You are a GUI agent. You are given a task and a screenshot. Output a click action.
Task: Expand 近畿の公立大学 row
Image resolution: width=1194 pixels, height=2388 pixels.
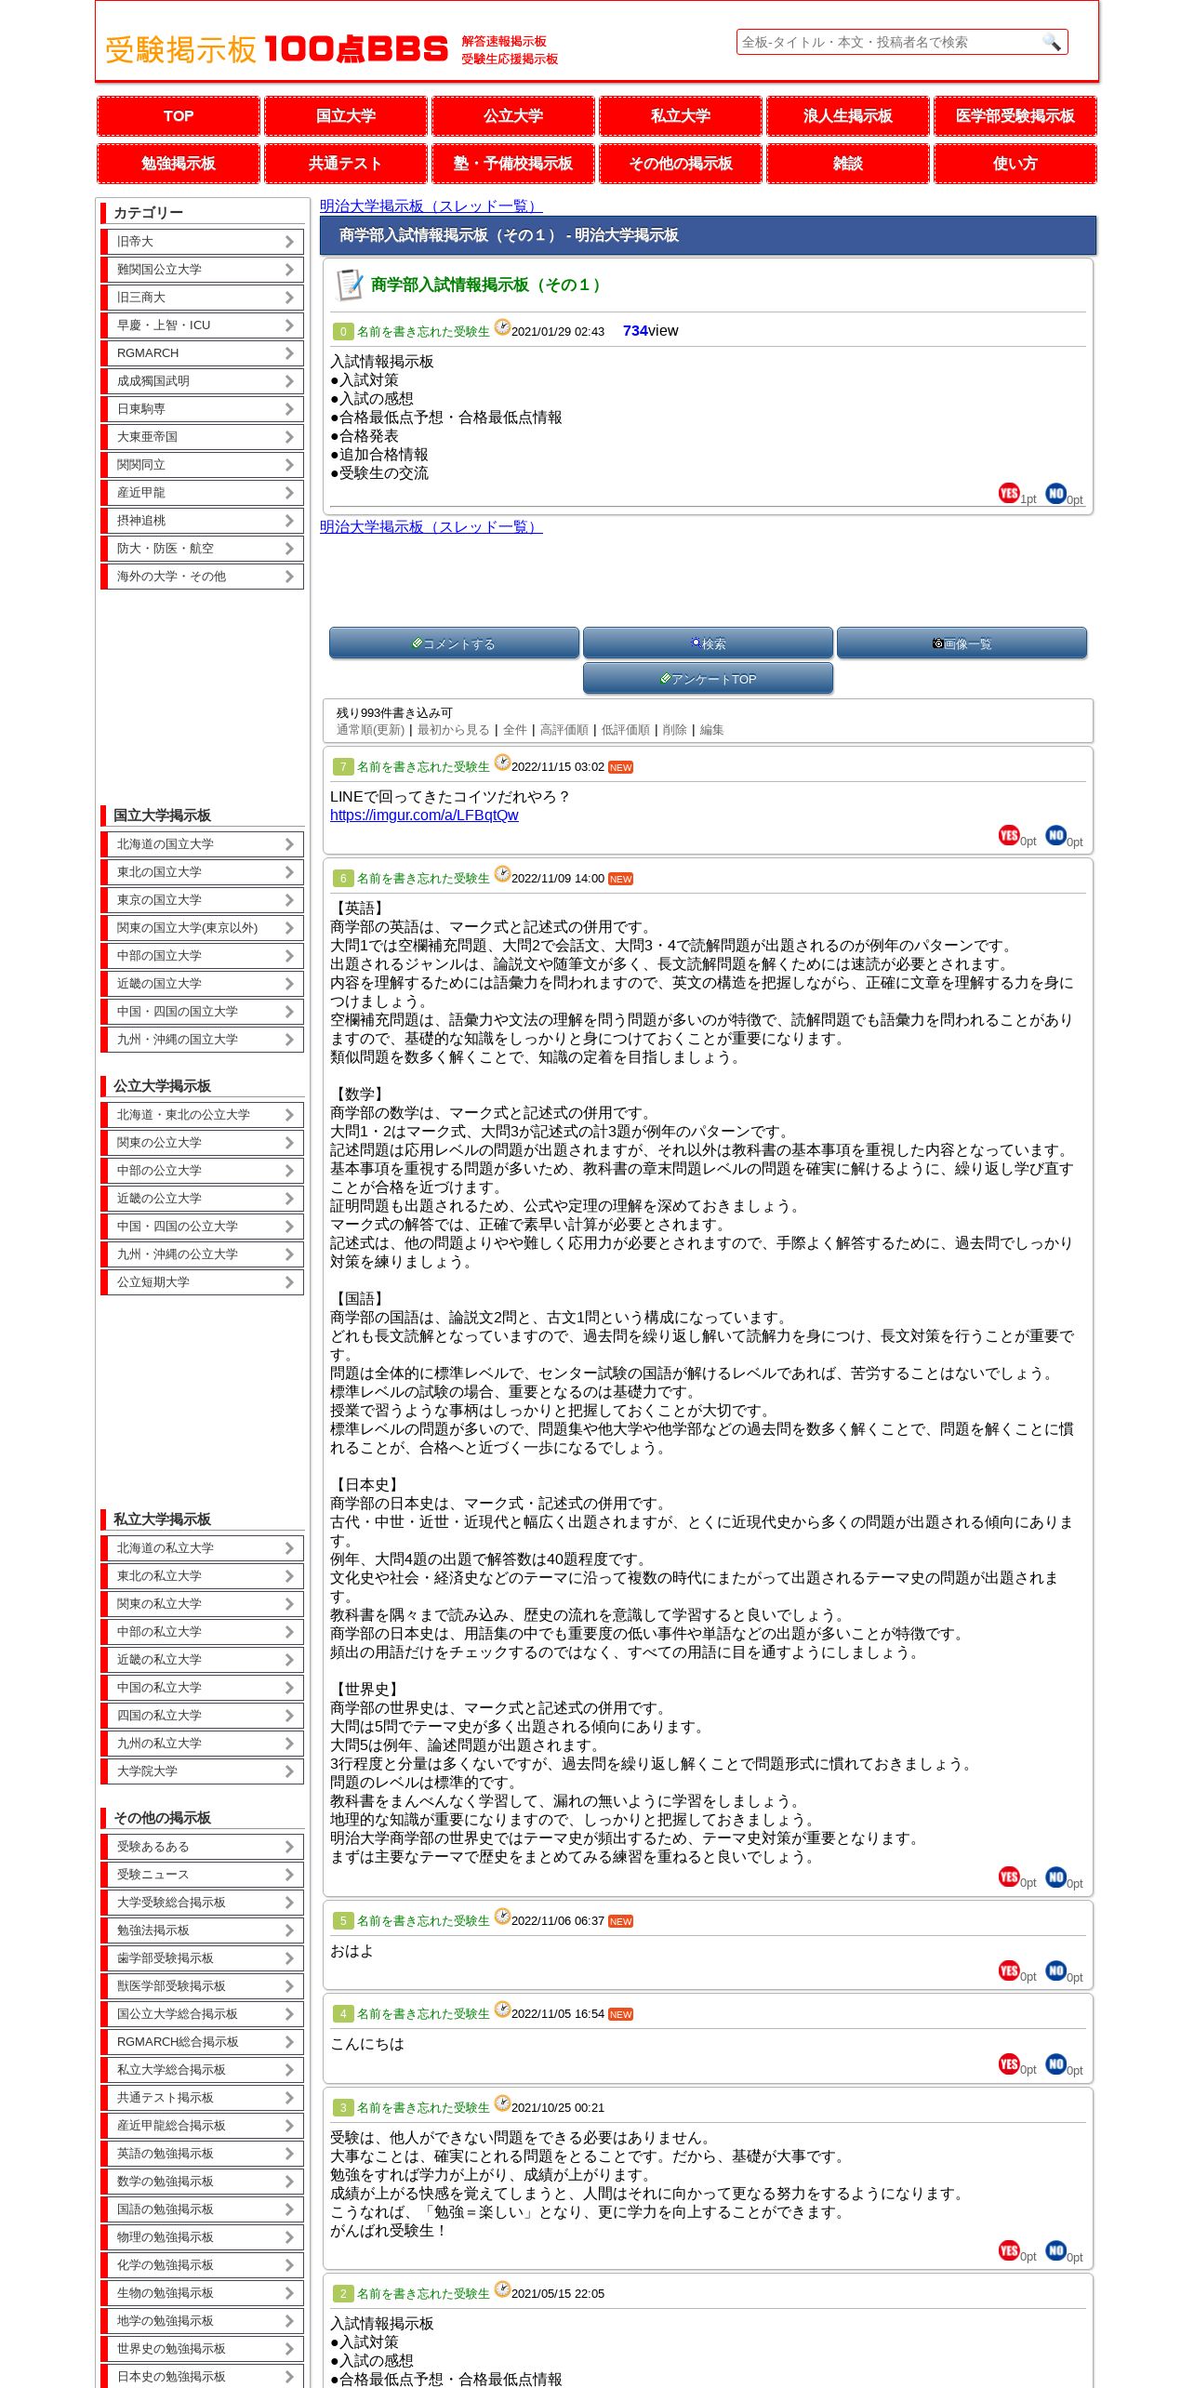(203, 1199)
